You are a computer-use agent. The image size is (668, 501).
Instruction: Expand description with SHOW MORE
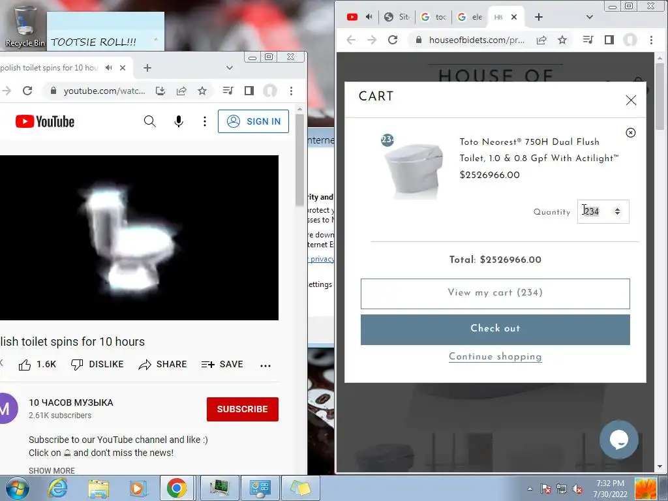tap(52, 471)
